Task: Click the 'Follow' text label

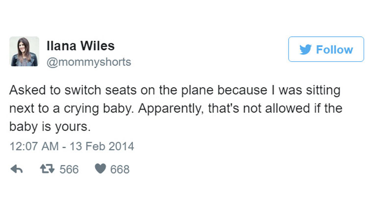Action: pyautogui.click(x=335, y=50)
